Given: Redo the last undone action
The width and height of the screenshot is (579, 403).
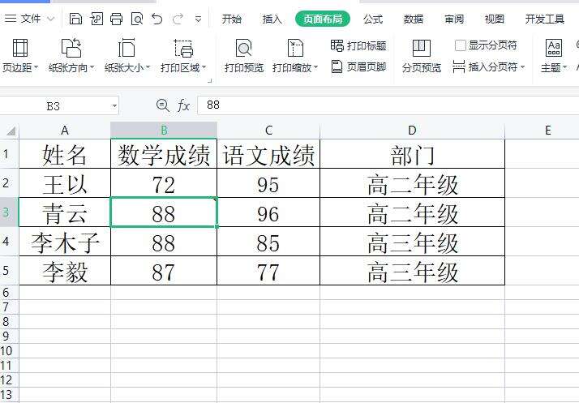Looking at the screenshot, I should click(178, 19).
